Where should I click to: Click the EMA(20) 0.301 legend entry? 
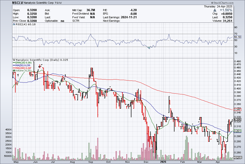22,63
